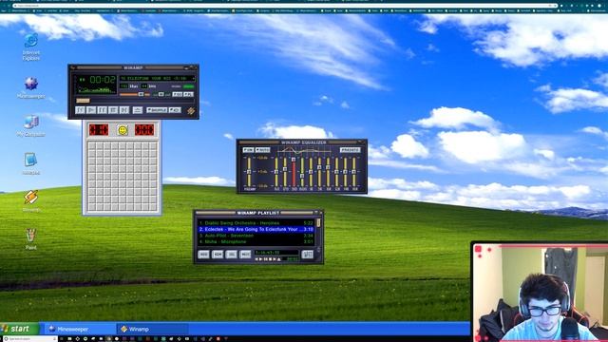Screen dimensions: 608x342
Task: Click the mini Previous button in playlist window
Action: click(x=256, y=258)
